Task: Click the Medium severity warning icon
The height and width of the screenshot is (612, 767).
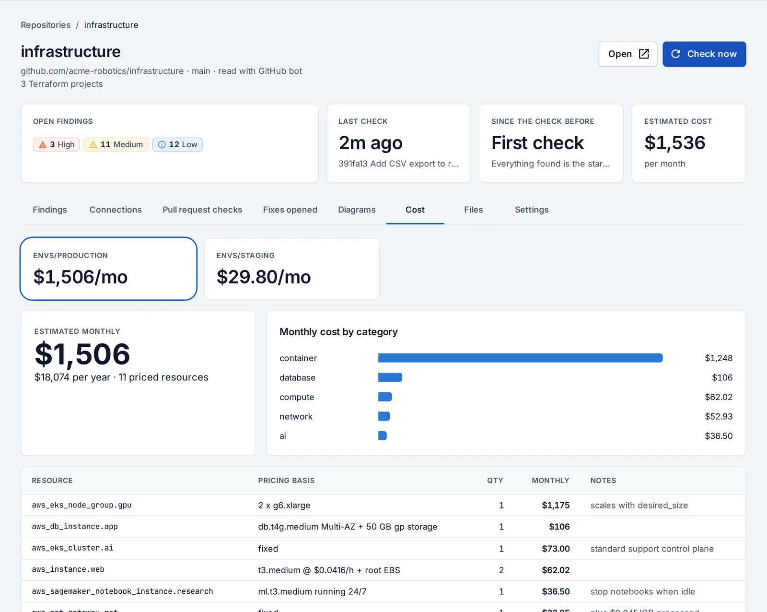Action: tap(93, 144)
